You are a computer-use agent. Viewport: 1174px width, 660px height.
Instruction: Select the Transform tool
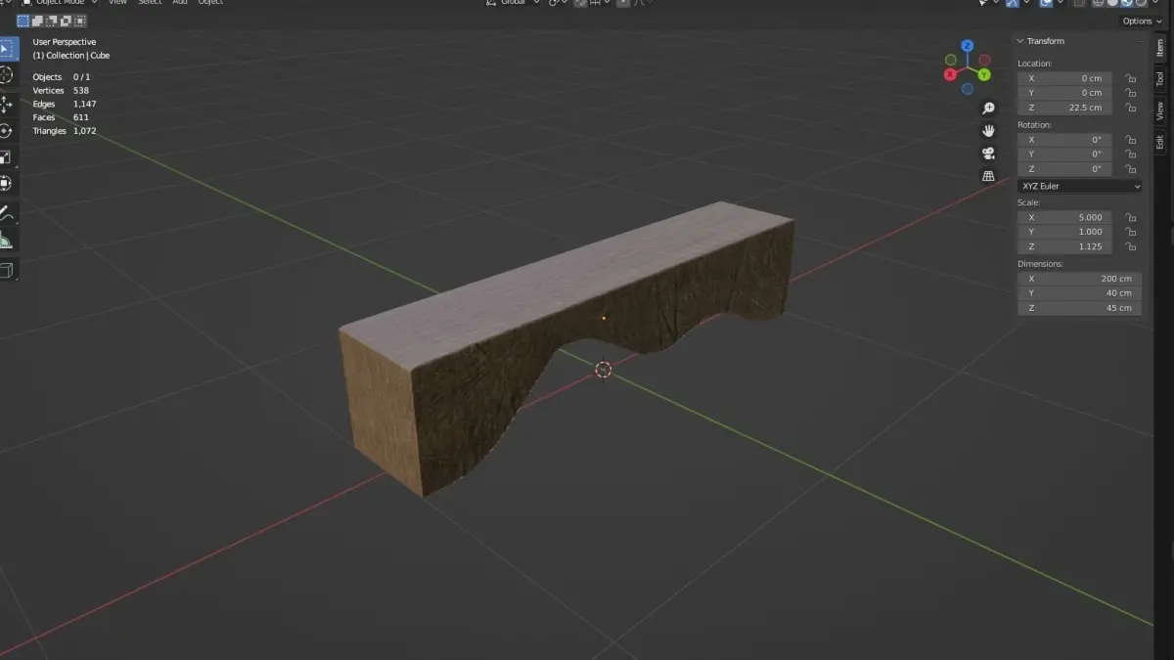pyautogui.click(x=8, y=183)
